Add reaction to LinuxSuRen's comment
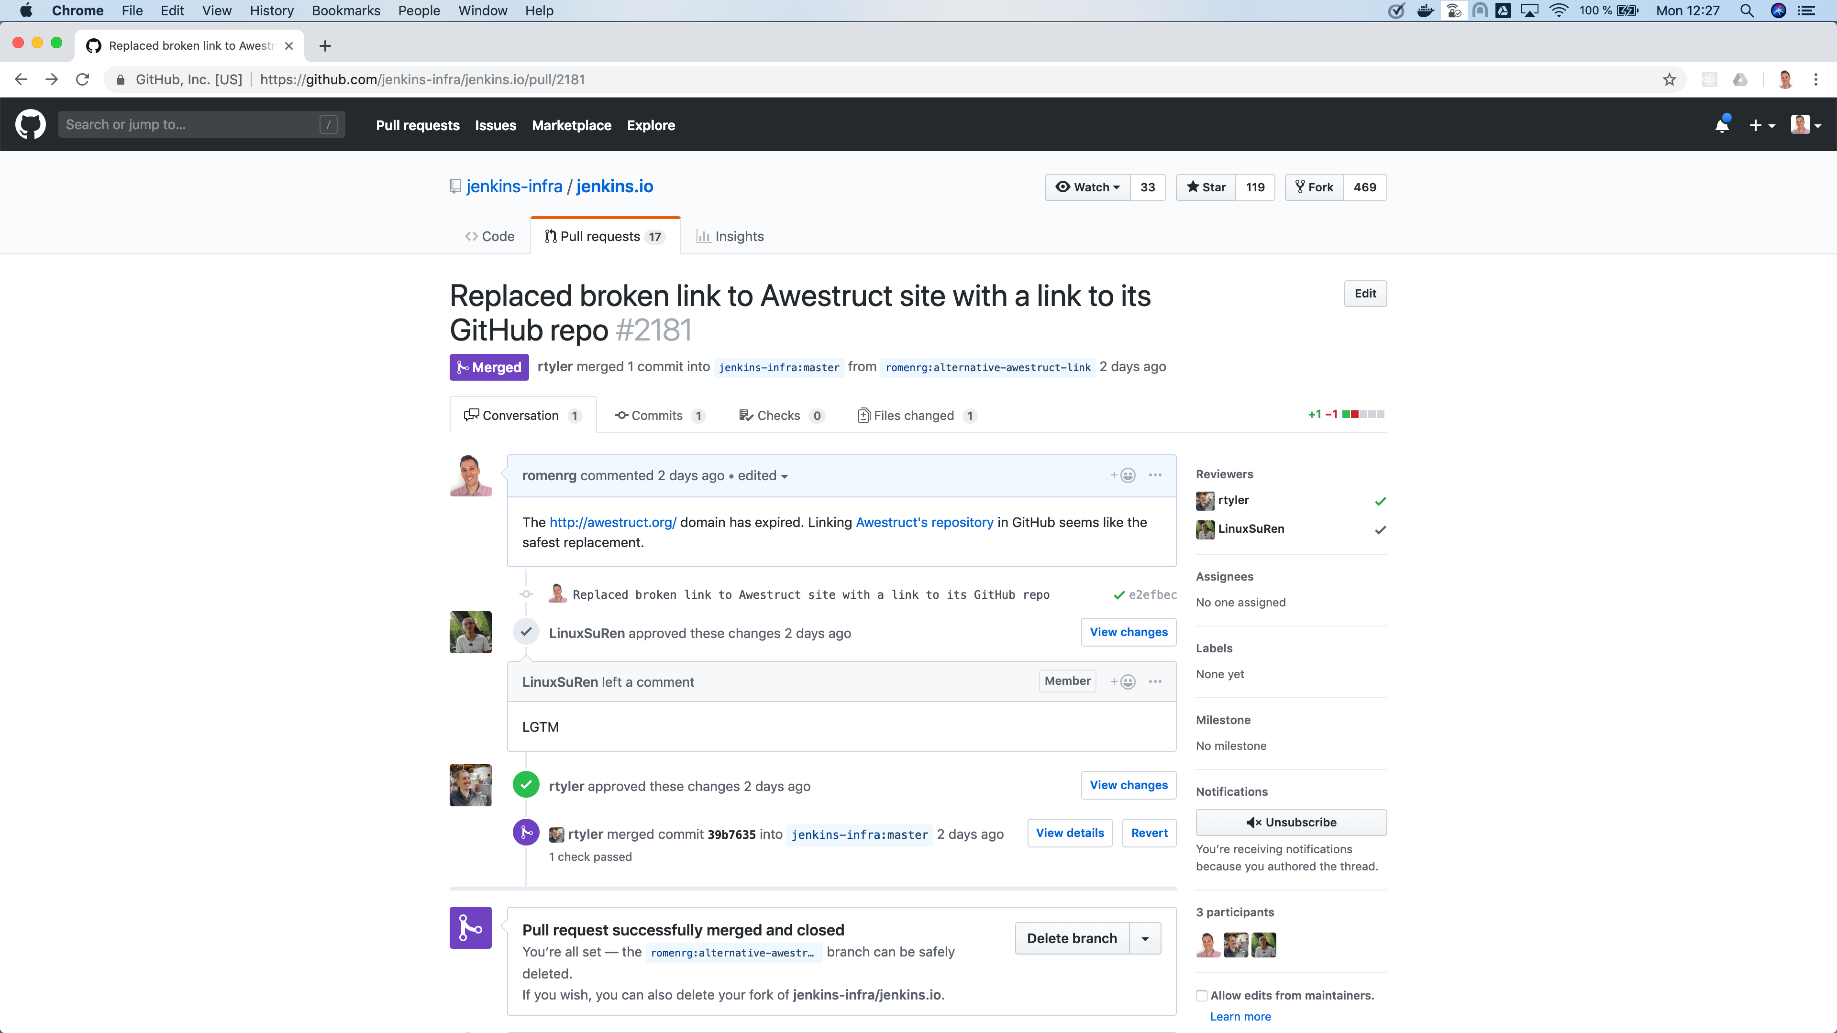 1122,681
